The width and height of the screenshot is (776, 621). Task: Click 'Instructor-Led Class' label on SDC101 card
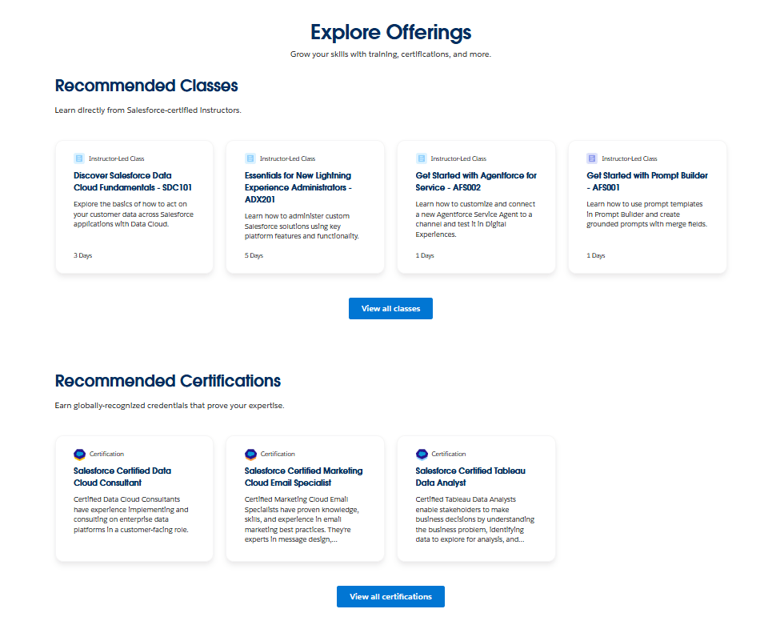tap(116, 159)
